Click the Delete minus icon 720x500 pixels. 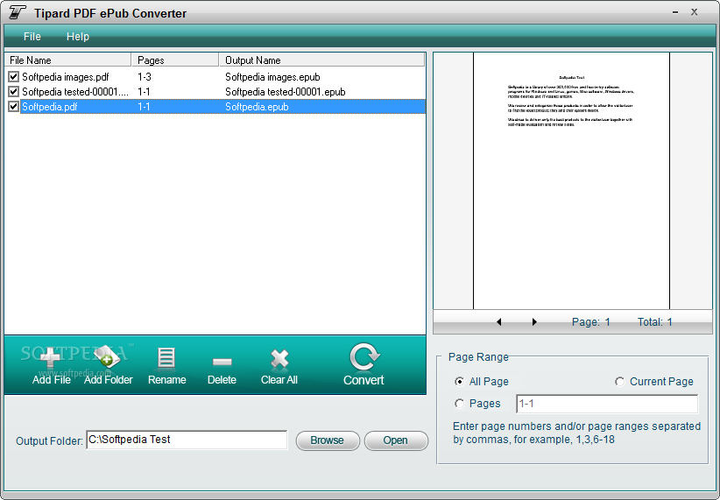[x=222, y=362]
